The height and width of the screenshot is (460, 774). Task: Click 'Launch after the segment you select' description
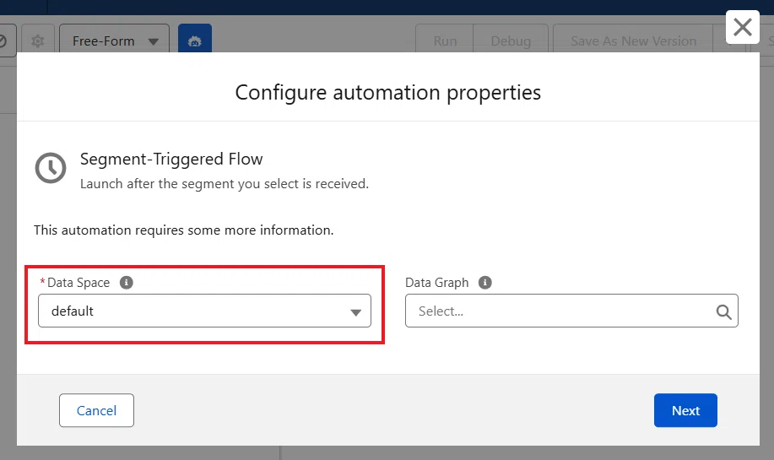(x=225, y=184)
